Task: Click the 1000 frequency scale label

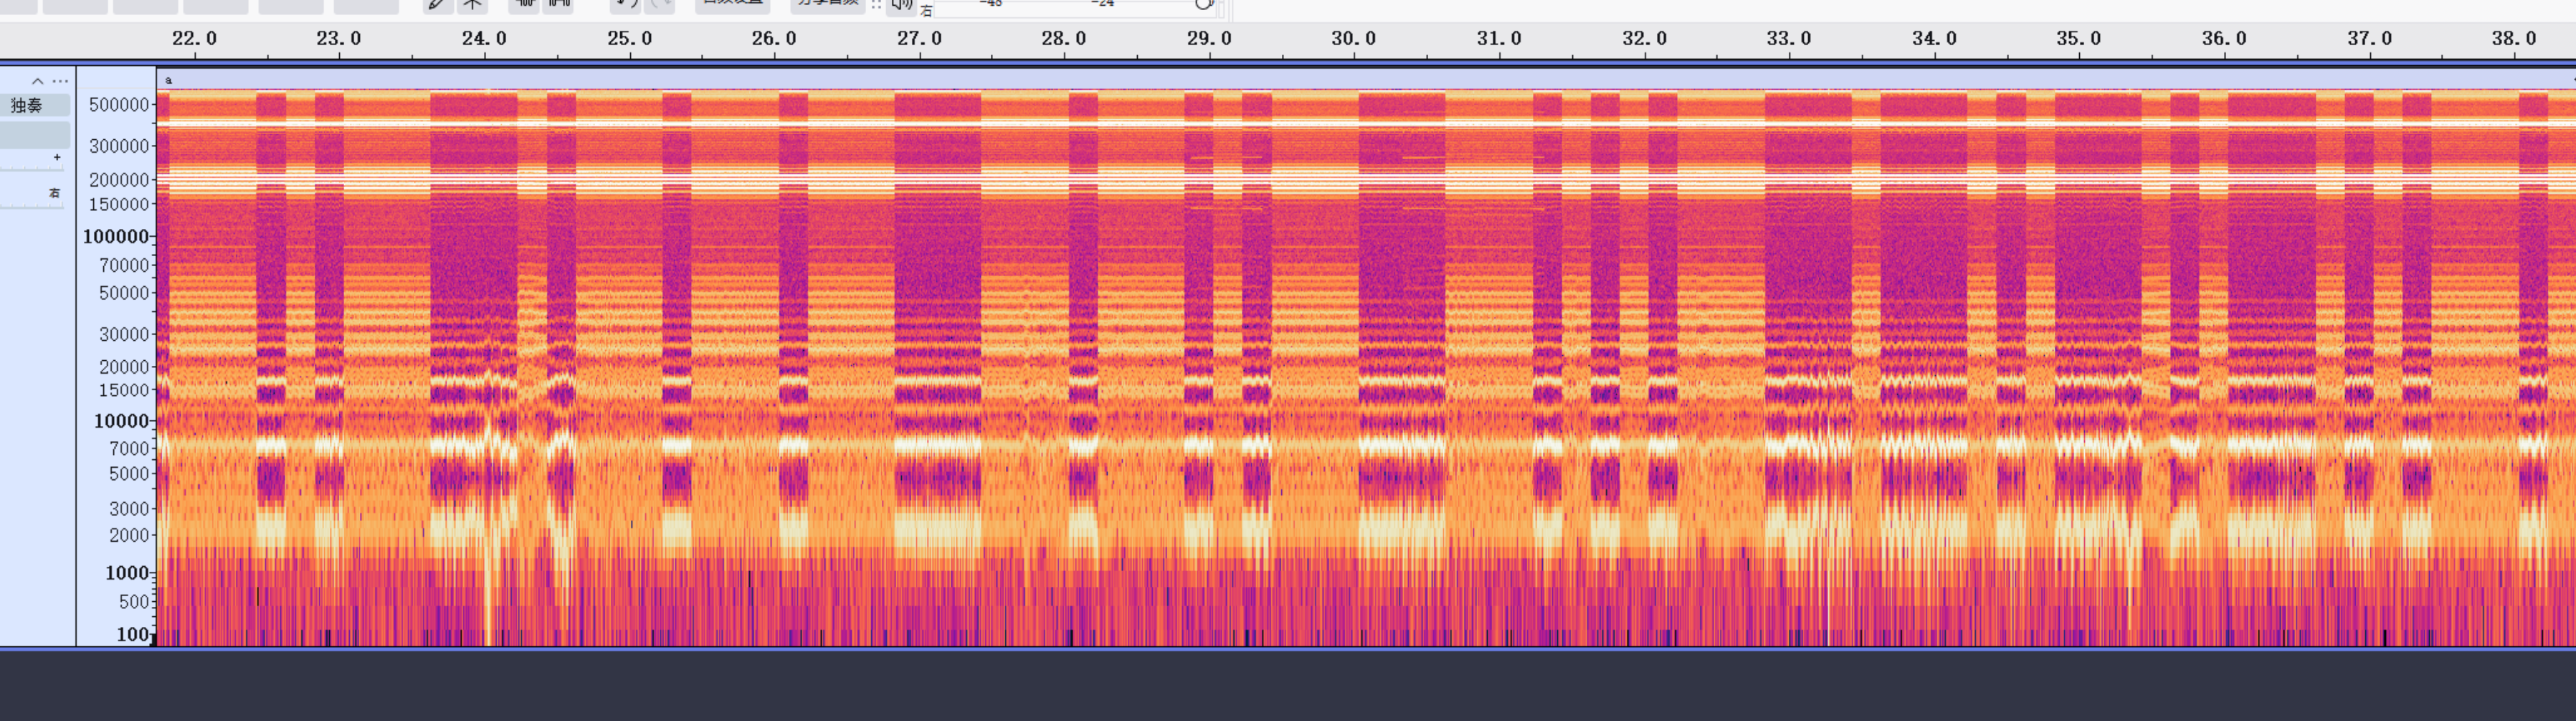Action: 127,574
